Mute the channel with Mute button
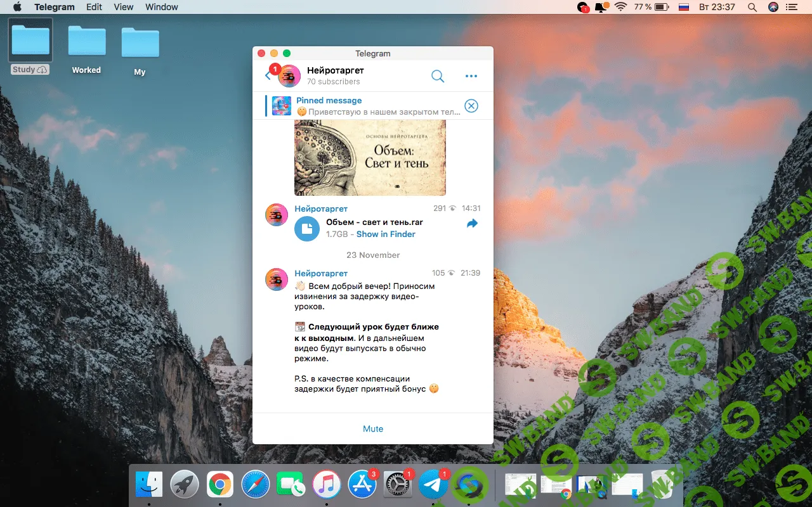Viewport: 812px width, 507px height. click(x=373, y=429)
